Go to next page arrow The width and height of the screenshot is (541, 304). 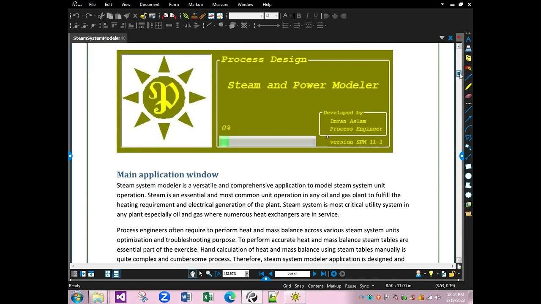coord(314,274)
